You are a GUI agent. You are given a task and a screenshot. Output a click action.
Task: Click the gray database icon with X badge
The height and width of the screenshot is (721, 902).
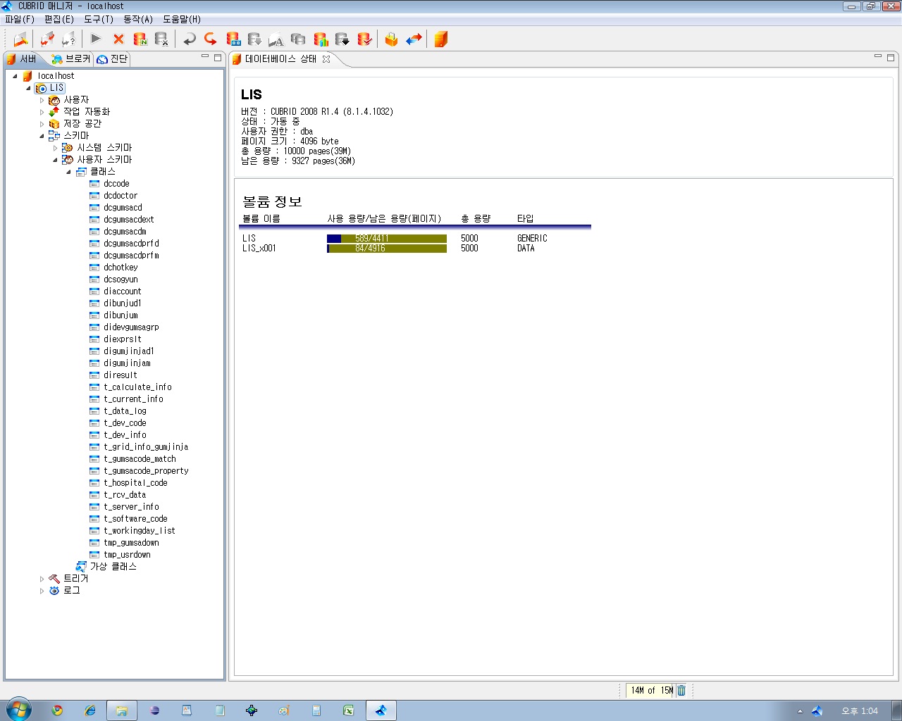pyautogui.click(x=161, y=39)
